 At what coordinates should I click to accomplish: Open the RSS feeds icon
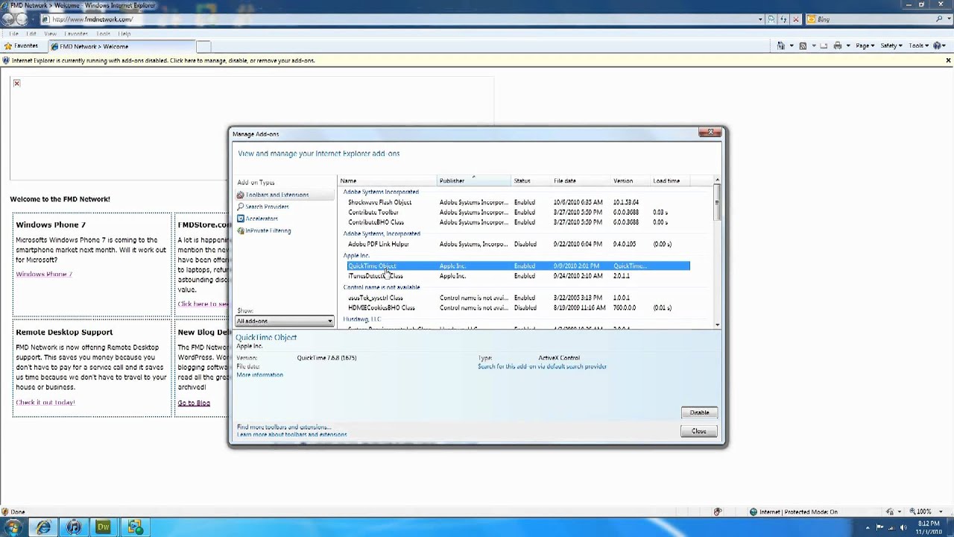tap(803, 45)
